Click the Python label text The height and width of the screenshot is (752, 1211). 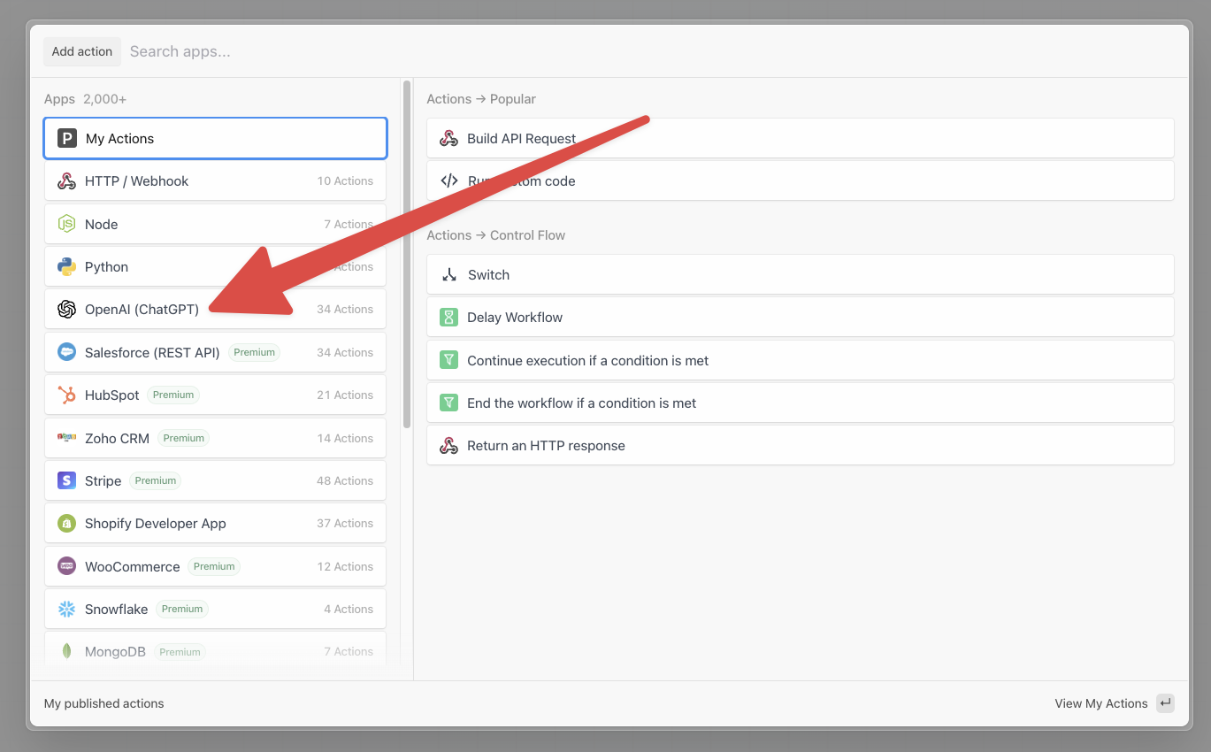[x=106, y=267]
